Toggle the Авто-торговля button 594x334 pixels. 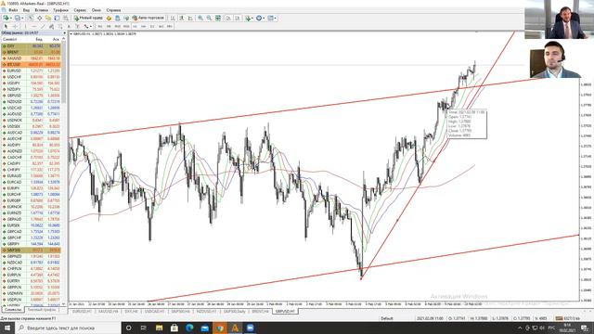pyautogui.click(x=148, y=18)
